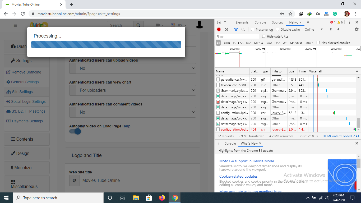Open network search magnifier icon

point(243,30)
